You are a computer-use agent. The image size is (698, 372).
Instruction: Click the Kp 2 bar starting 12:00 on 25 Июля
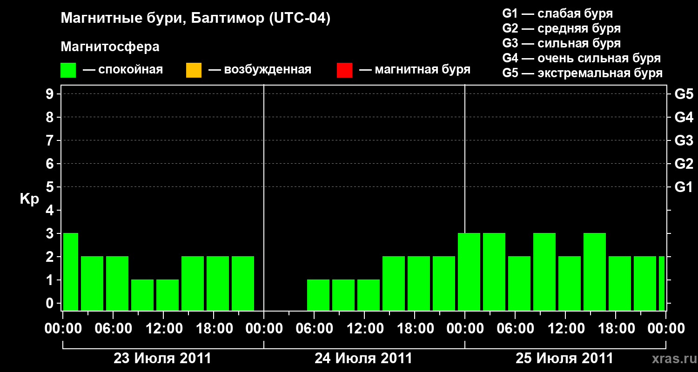point(570,283)
